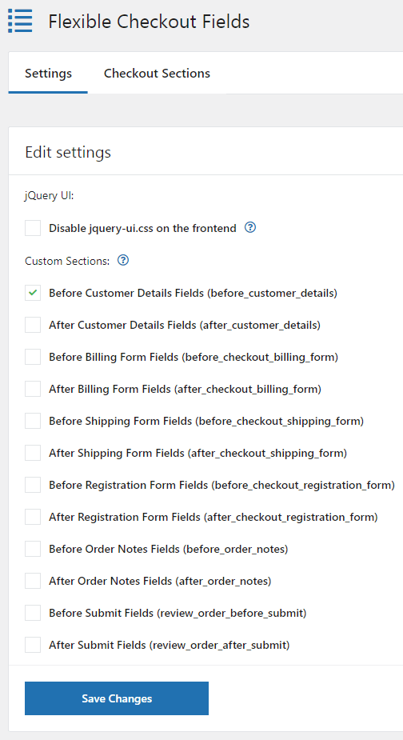This screenshot has width=403, height=740.
Task: Open help icon next to Custom Sections
Action: coord(123,260)
